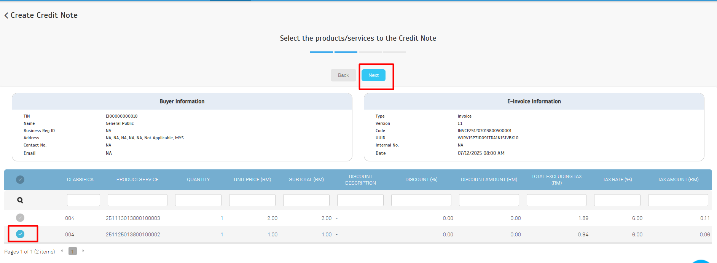Image resolution: width=717 pixels, height=263 pixels.
Task: Toggle the select-all checkbox in table header
Action: 20,180
